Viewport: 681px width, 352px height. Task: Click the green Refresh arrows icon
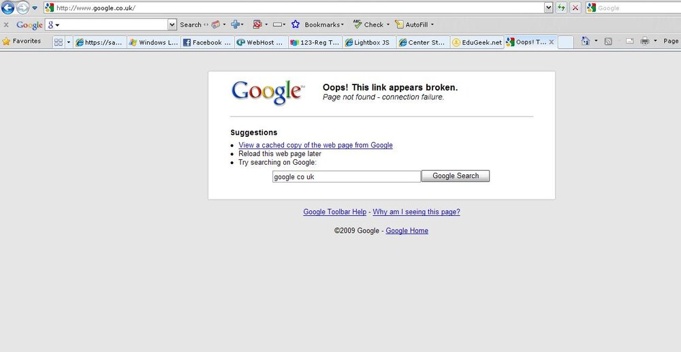562,7
